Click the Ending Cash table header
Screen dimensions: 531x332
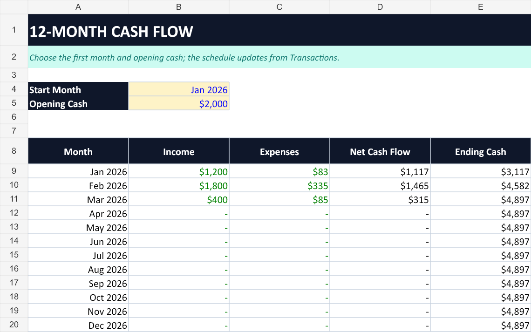click(x=481, y=151)
